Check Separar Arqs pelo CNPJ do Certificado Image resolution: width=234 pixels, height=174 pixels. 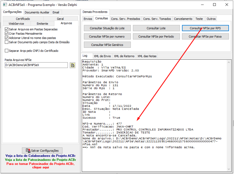click(x=7, y=51)
